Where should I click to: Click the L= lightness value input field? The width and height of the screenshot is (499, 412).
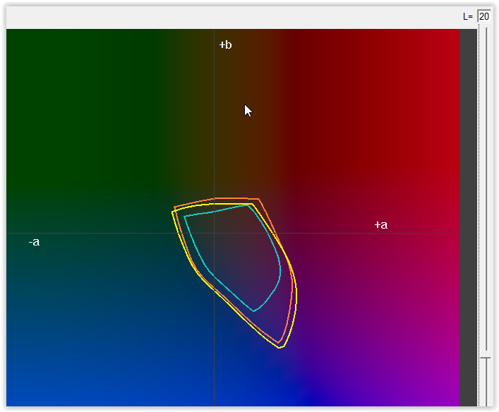[484, 16]
